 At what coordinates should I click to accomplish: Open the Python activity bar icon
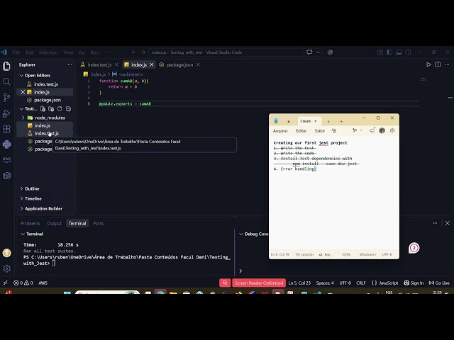click(6, 144)
